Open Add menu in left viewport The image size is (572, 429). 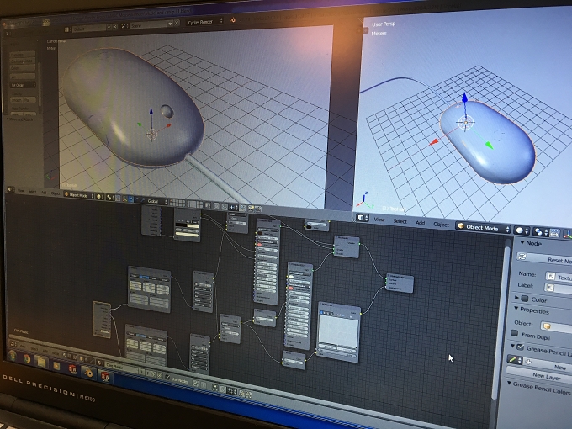pyautogui.click(x=44, y=193)
